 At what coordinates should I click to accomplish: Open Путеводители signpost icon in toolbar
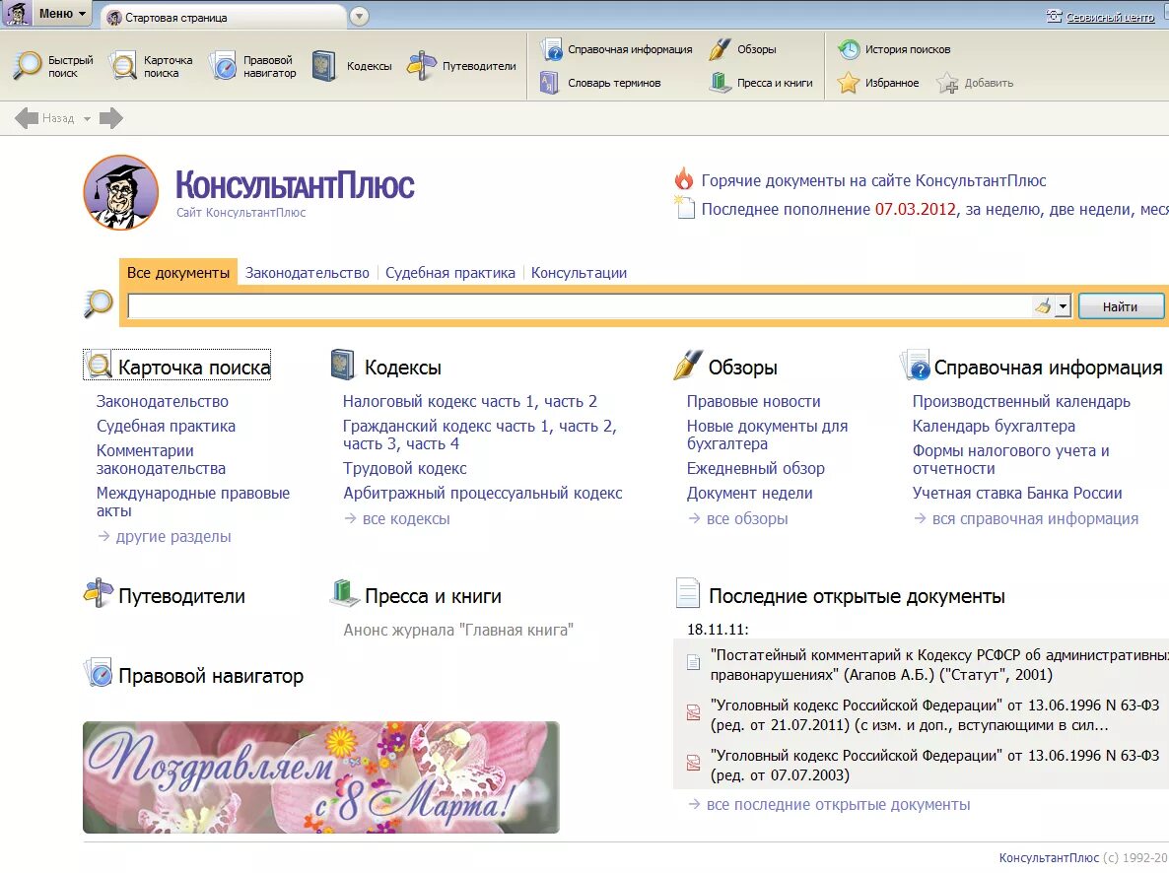pos(421,66)
